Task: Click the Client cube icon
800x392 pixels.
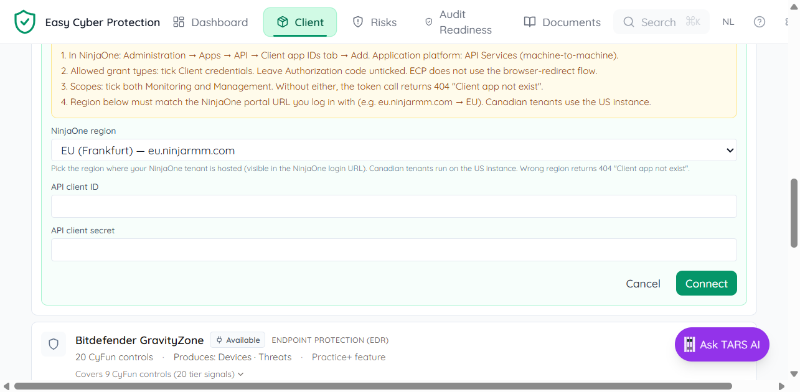Action: click(x=283, y=22)
